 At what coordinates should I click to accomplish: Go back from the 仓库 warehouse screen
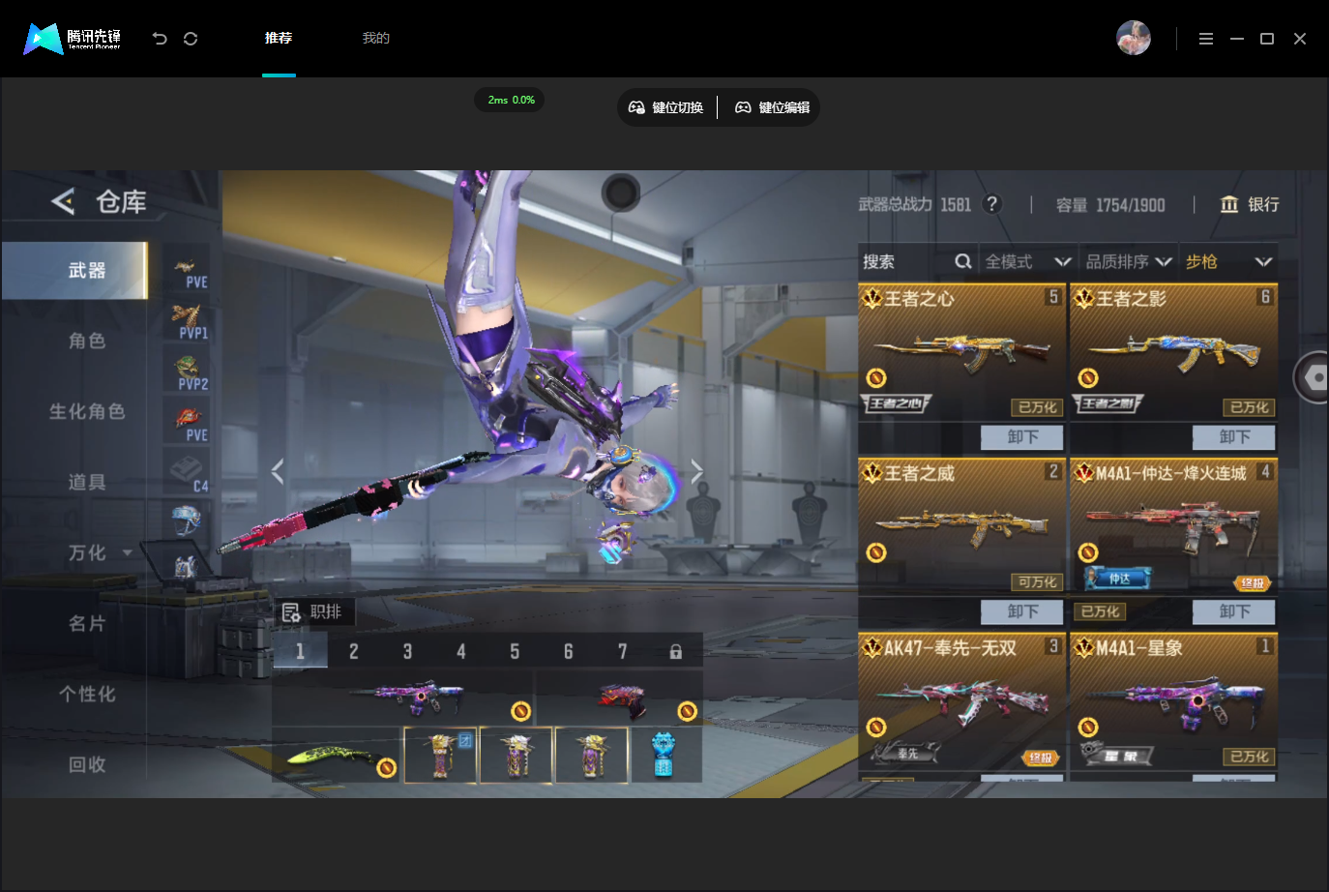pos(63,201)
